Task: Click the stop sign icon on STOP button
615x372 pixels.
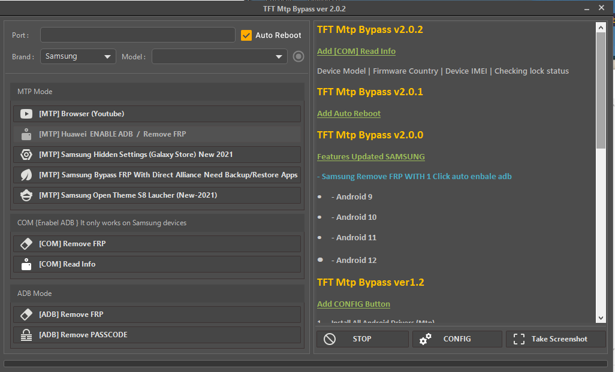Action: coord(330,338)
